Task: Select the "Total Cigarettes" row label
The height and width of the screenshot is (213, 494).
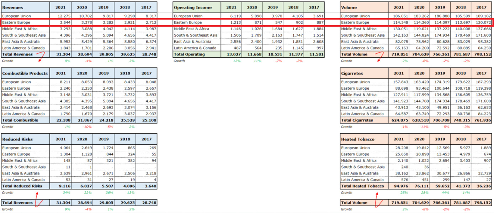Action: 357,120
